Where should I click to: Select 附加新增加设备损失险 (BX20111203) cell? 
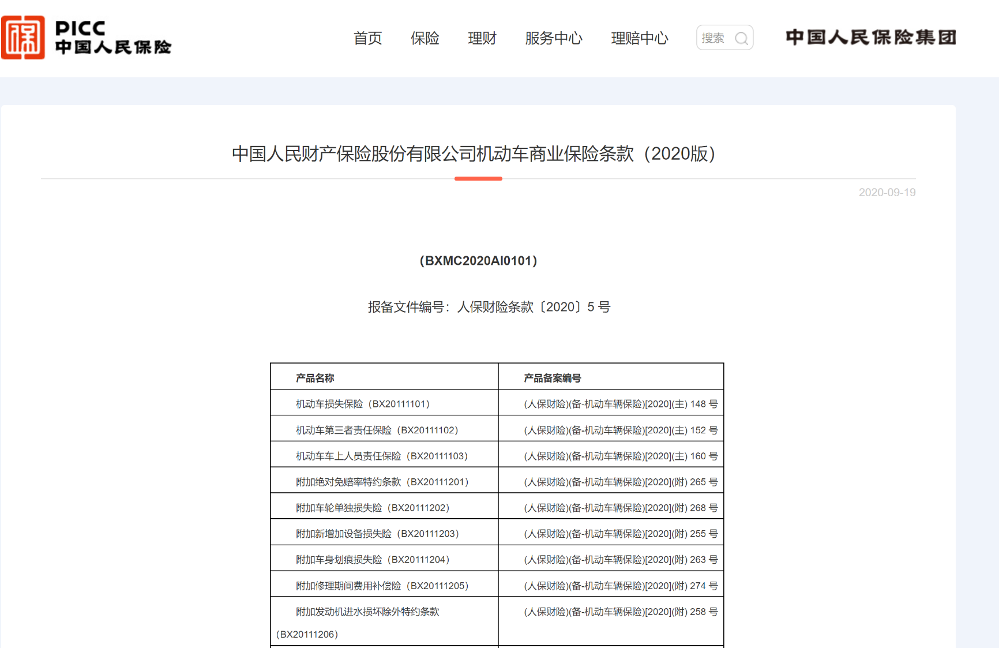tap(384, 533)
